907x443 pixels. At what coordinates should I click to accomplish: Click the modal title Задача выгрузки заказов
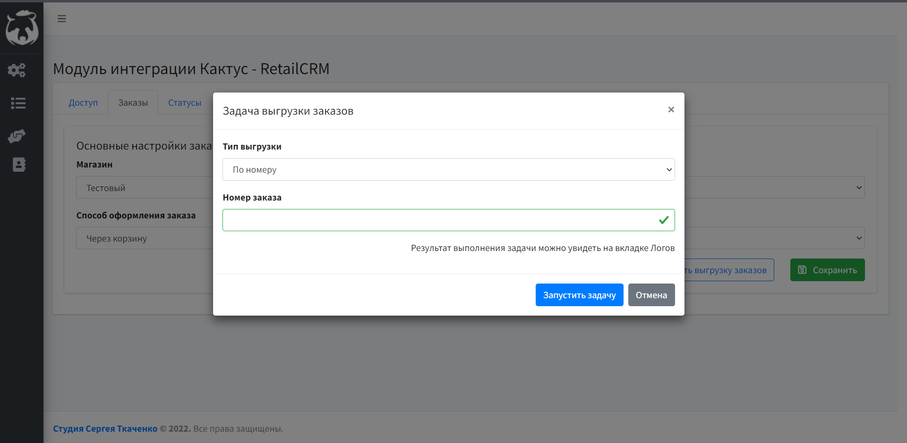288,111
